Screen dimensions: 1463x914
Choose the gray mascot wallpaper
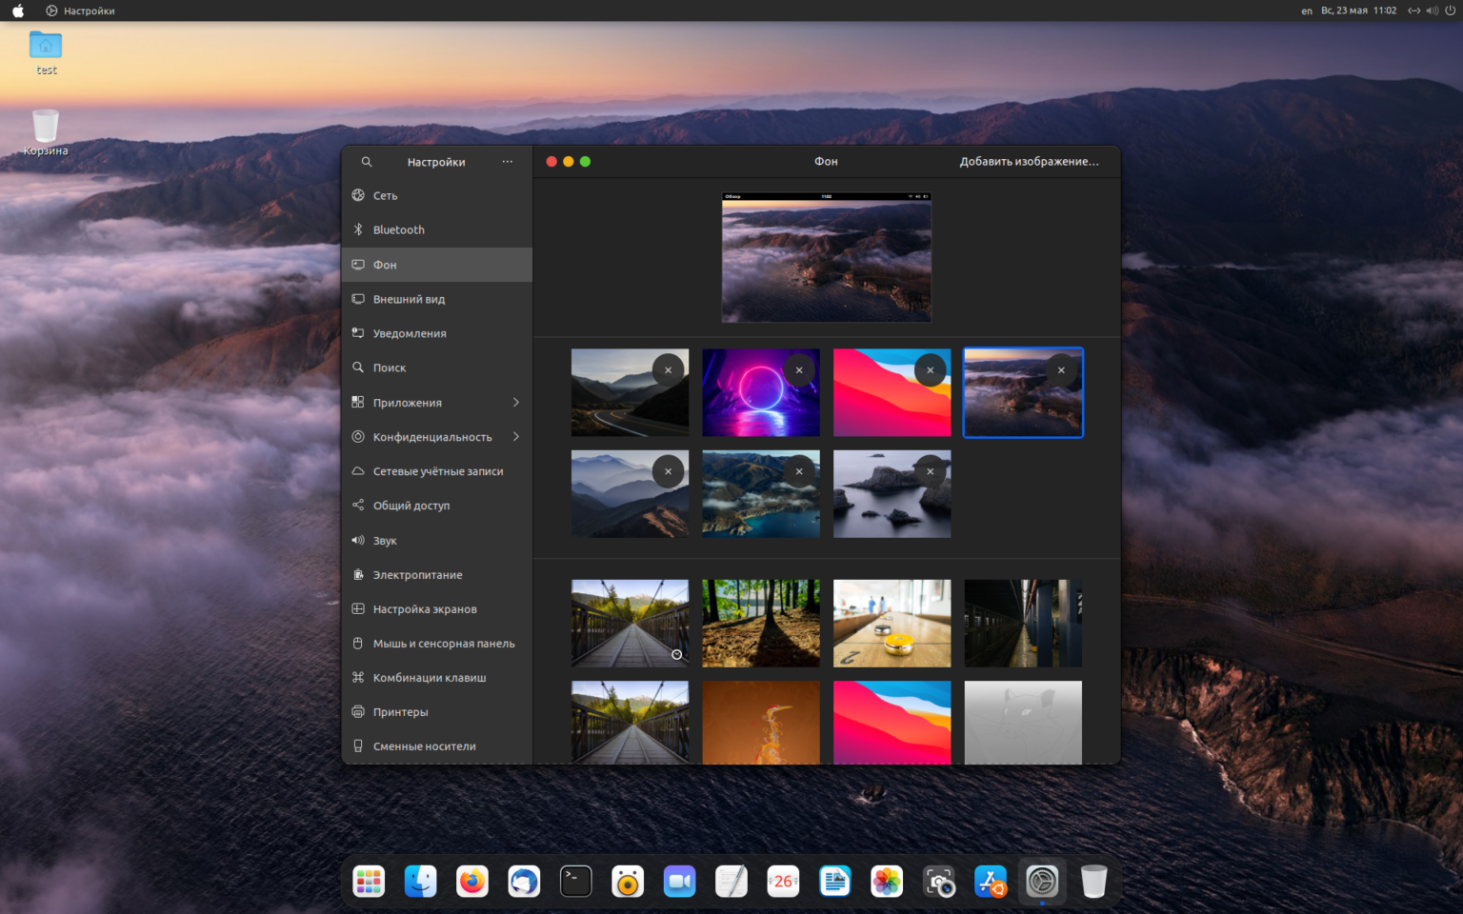coord(1023,723)
